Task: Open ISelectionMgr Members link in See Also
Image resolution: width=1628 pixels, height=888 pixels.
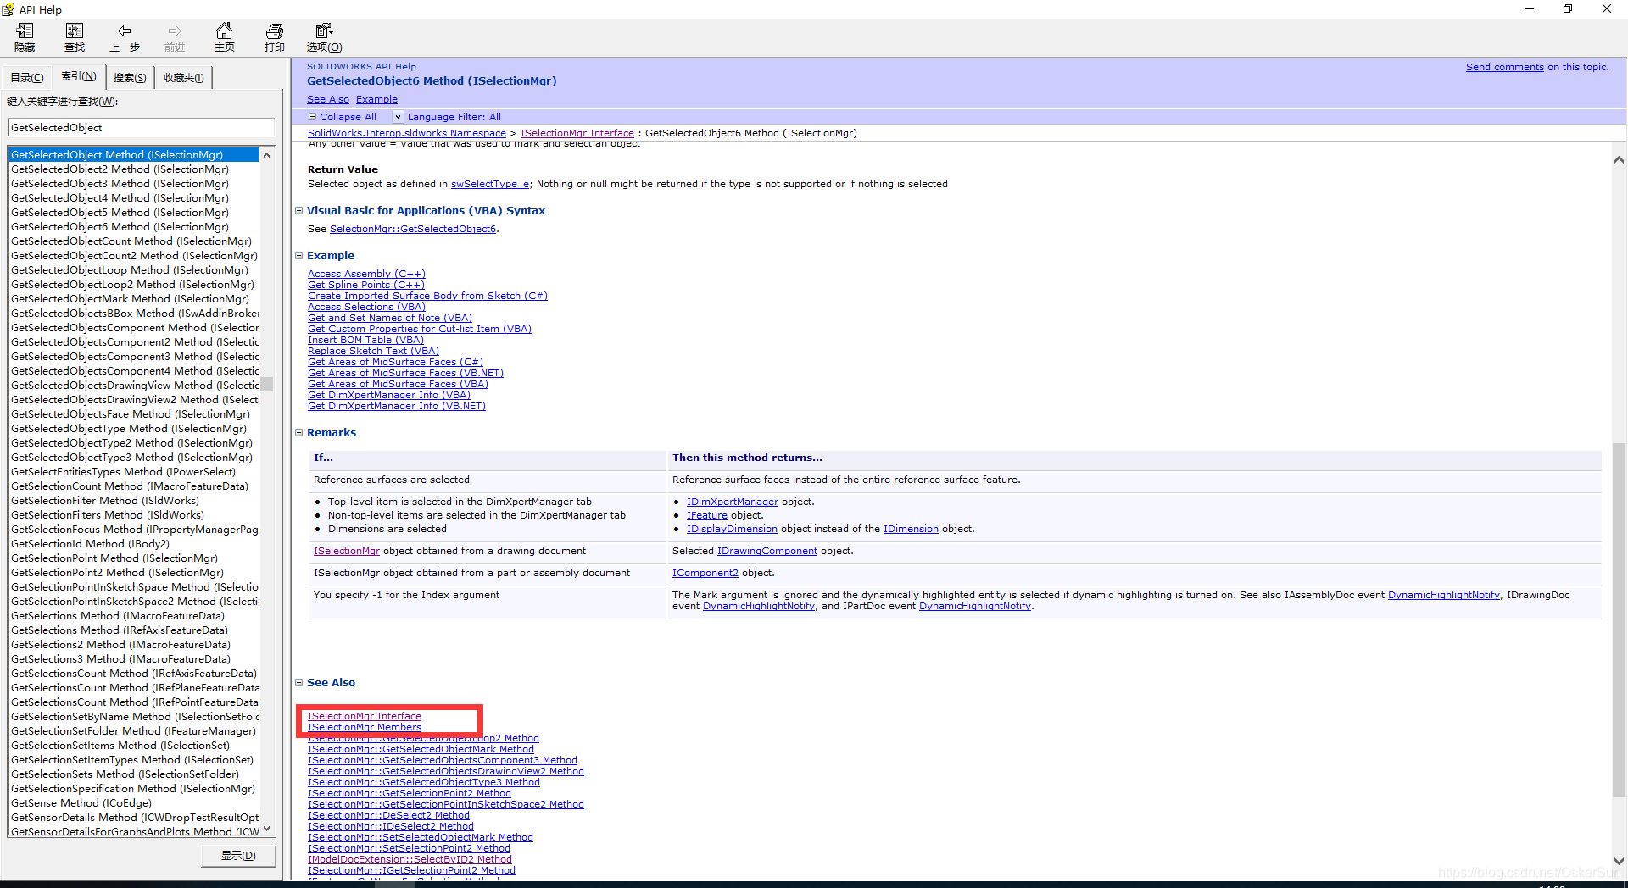Action: point(364,727)
